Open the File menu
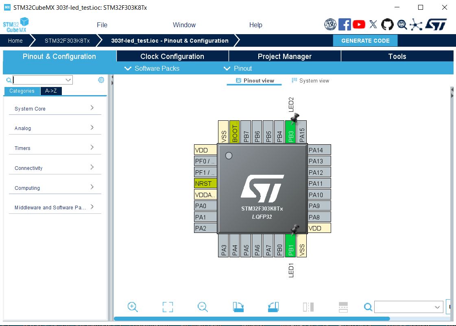Screen dimensions: 456x326 pos(102,25)
